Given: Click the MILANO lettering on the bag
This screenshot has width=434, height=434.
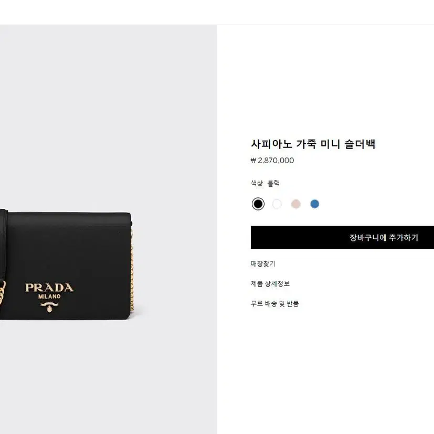Looking at the screenshot, I should click(x=49, y=297).
